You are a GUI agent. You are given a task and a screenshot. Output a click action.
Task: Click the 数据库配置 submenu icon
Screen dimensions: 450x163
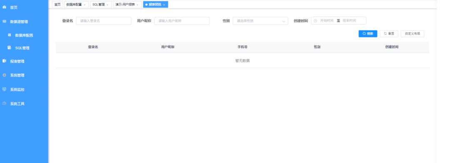tap(10, 35)
